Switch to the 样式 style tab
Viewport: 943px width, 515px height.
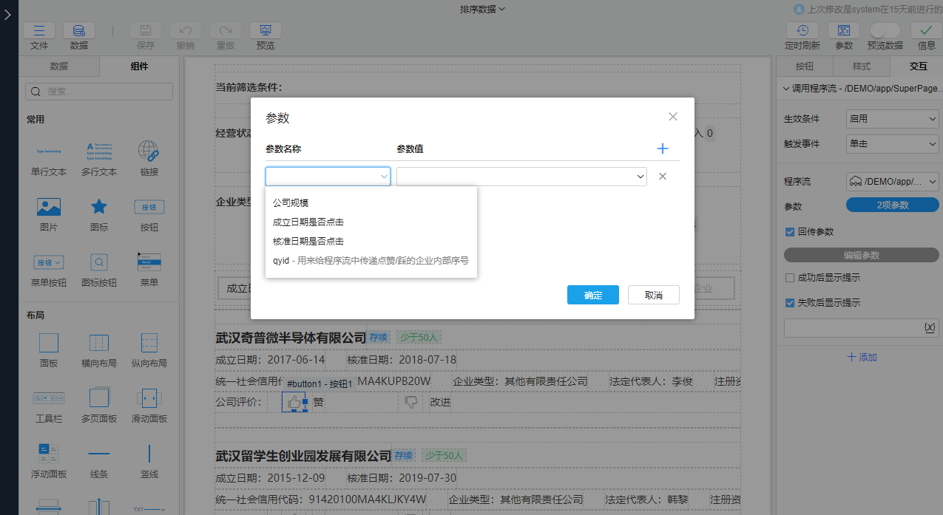tap(860, 66)
